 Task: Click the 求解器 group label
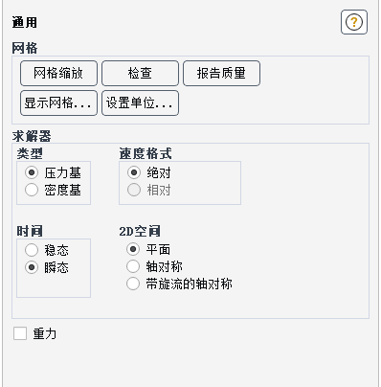click(x=32, y=136)
